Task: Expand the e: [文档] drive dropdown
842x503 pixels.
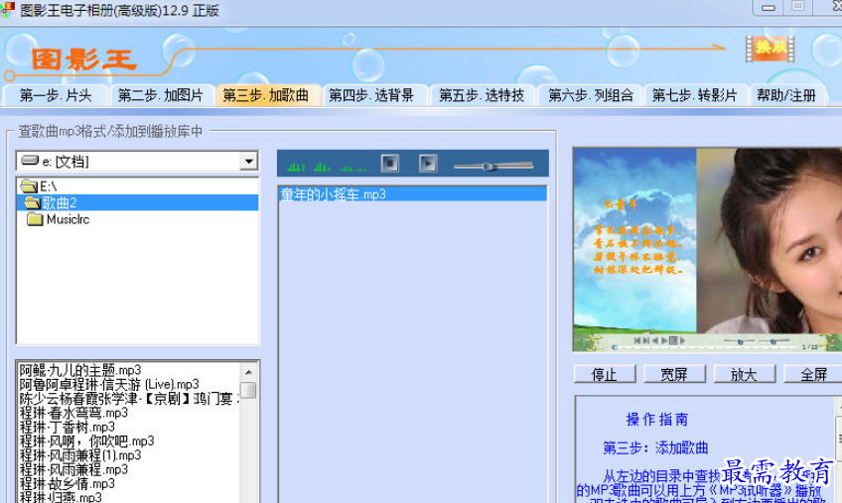Action: pos(248,161)
